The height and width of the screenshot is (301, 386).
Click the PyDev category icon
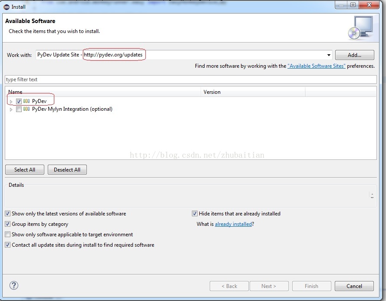(26, 101)
